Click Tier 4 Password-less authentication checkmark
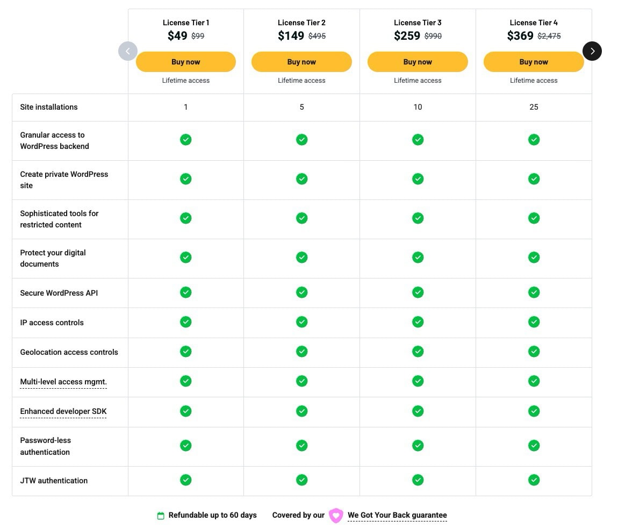Screen dimensions: 618x529 (534, 446)
